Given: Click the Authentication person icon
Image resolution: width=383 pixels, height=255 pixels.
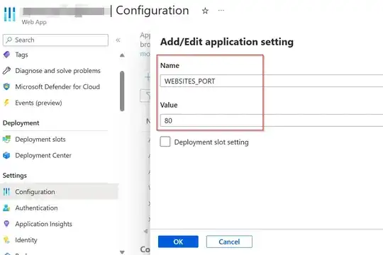Looking at the screenshot, I should coord(7,208).
